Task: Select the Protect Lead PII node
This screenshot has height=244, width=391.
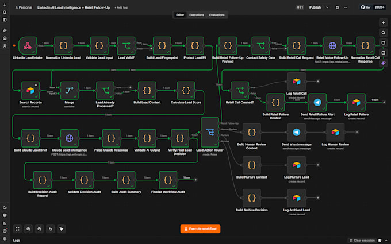Action: coord(195,46)
